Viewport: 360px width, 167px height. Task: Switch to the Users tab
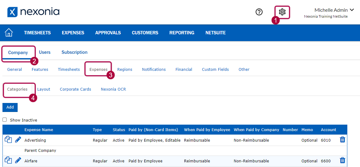point(45,52)
